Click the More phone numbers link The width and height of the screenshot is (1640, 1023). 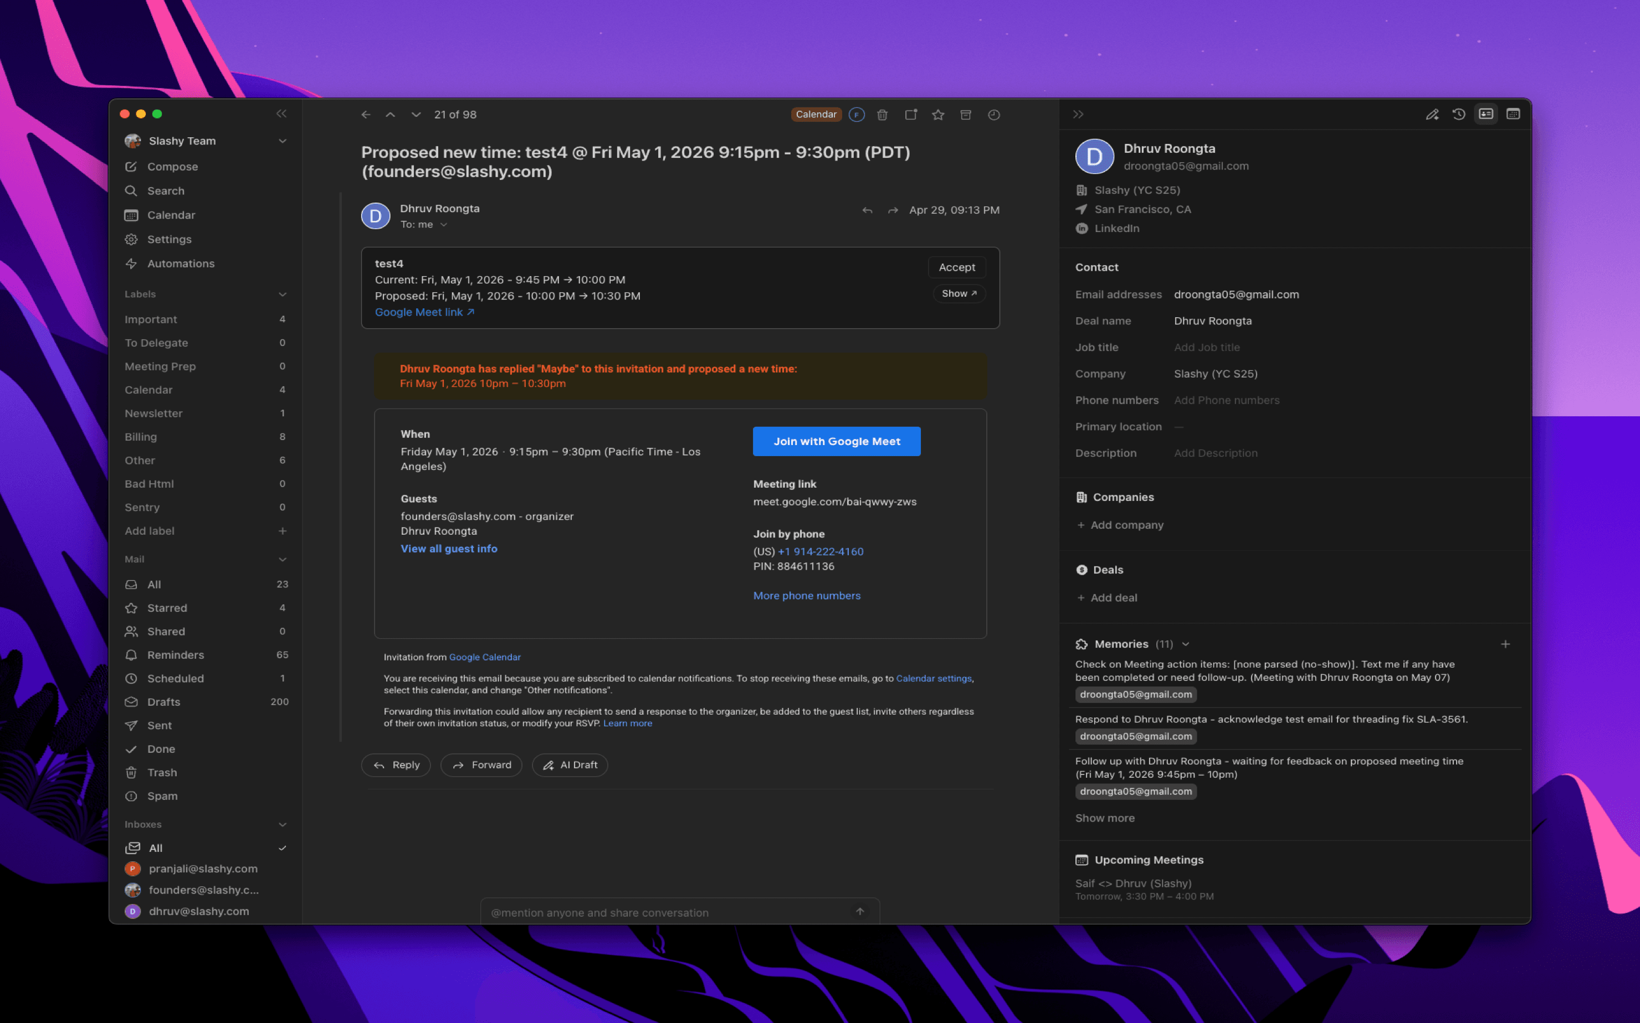click(x=807, y=596)
